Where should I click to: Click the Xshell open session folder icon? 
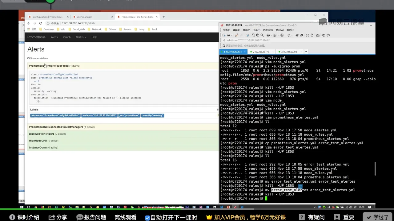coord(228,35)
